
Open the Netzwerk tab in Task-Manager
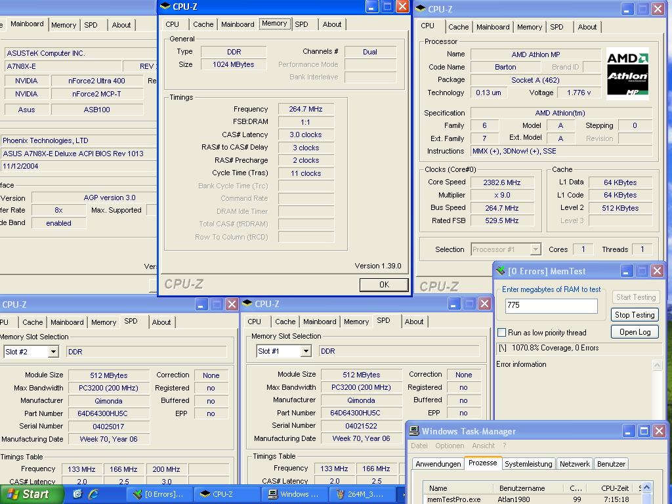point(575,464)
